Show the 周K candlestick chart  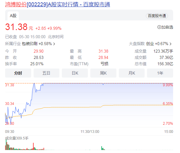(x=103, y=73)
